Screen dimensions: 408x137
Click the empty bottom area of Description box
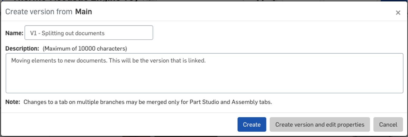click(204, 85)
